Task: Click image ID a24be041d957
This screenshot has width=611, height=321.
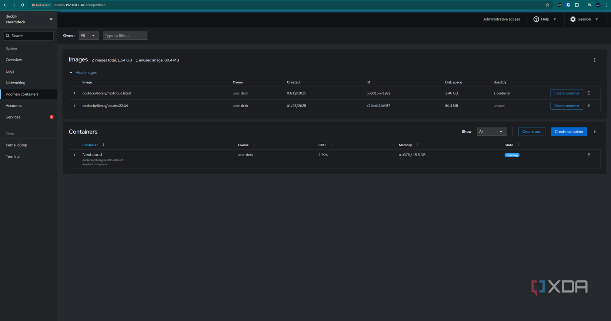Action: (378, 106)
